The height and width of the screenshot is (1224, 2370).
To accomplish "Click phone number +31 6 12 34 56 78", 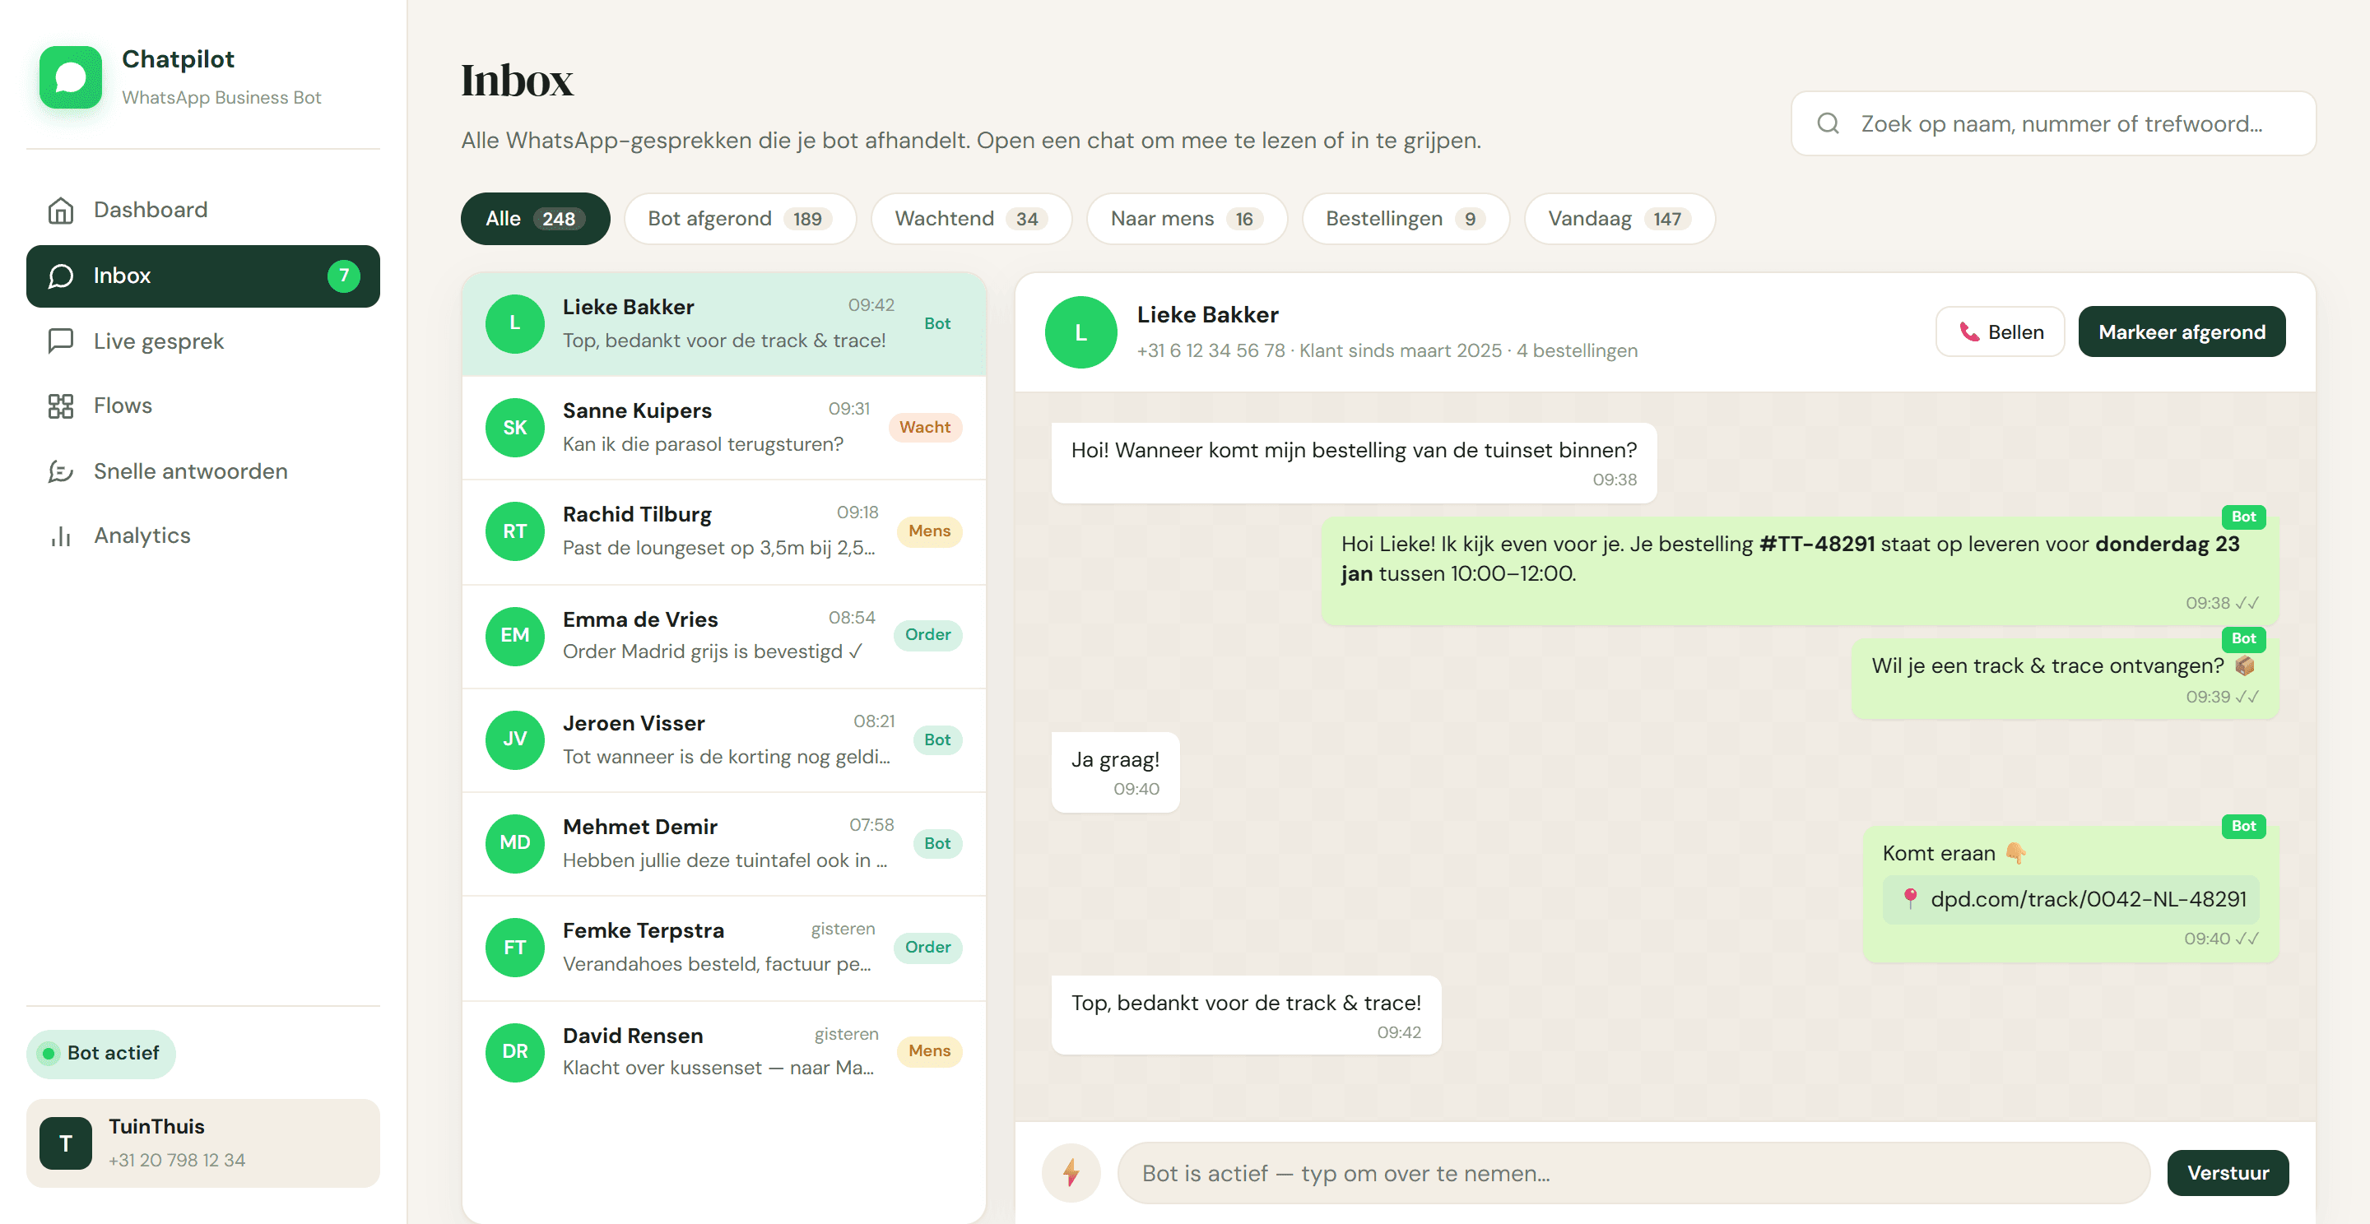I will click(1210, 350).
